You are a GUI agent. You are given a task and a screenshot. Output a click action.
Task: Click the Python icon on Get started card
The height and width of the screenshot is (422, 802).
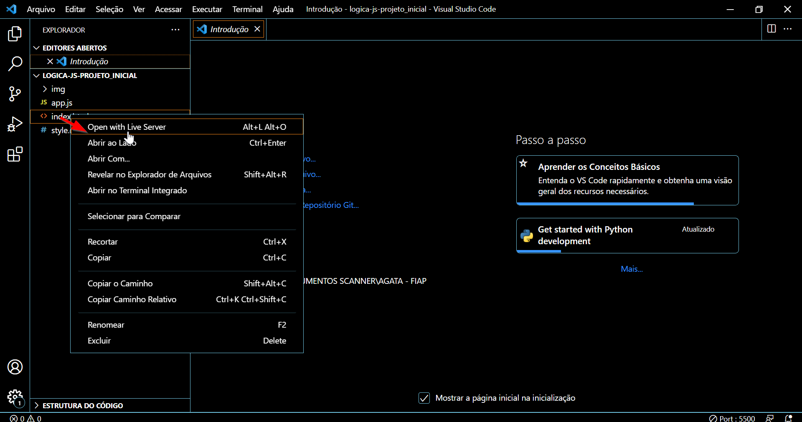pos(527,236)
